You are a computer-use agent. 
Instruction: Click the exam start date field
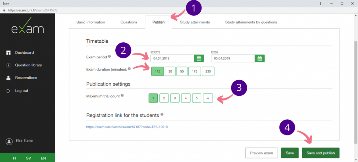[172, 58]
